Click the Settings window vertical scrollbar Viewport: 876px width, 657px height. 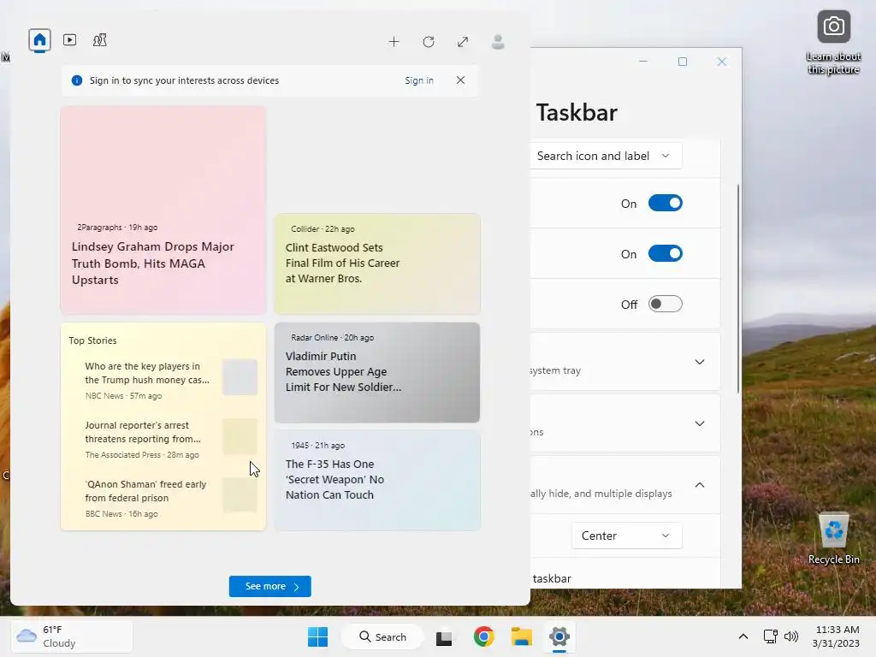pos(738,288)
